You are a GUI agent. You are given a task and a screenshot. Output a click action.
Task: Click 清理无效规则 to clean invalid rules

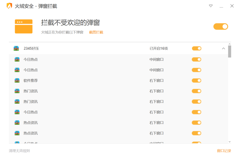pos(19,151)
